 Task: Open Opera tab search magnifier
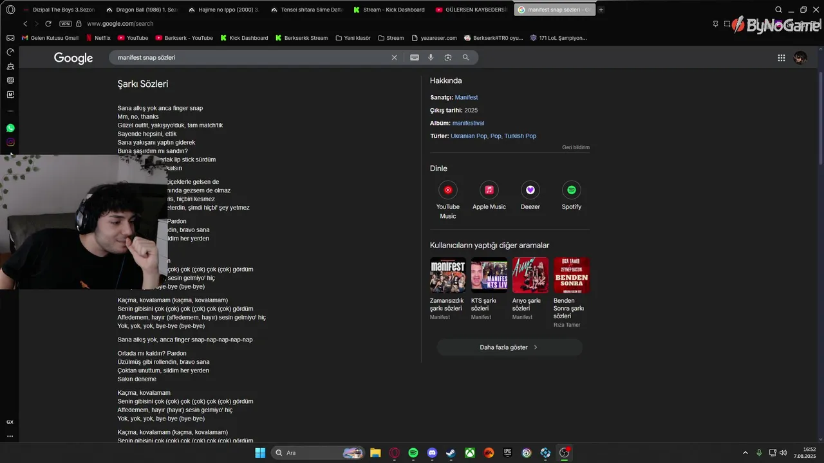pos(778,10)
